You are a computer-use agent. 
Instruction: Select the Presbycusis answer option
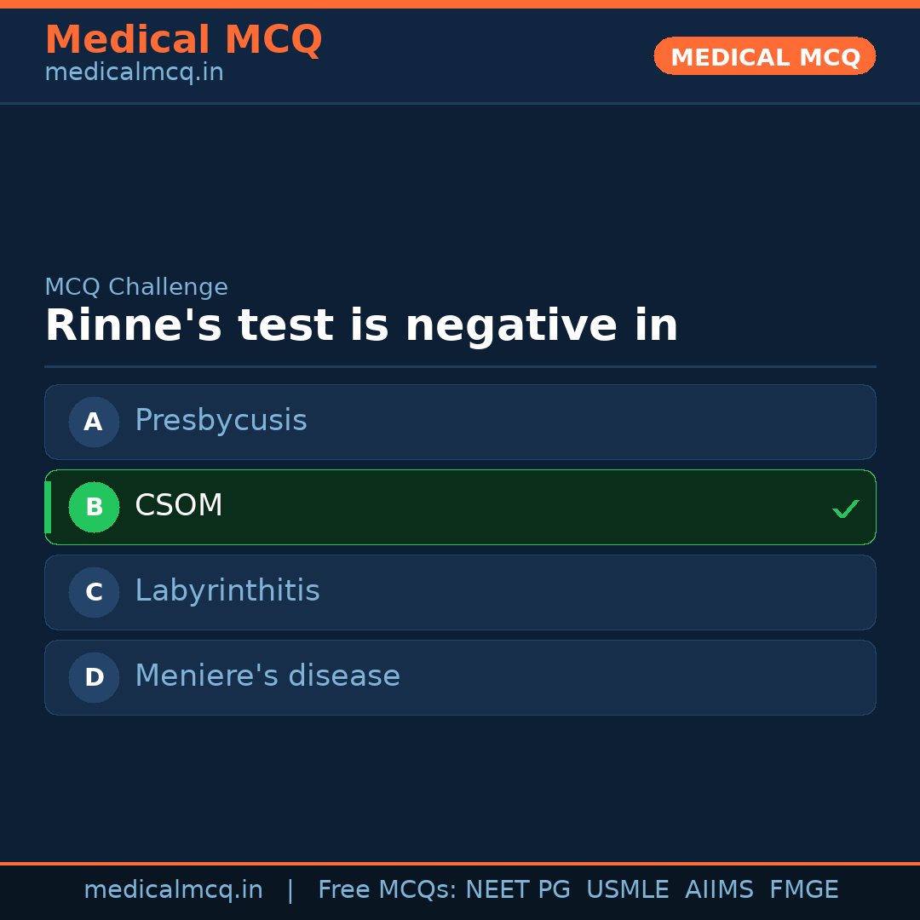click(221, 421)
